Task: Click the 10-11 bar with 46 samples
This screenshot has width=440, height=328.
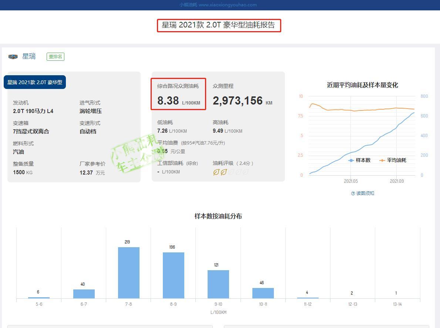Action: (263, 293)
